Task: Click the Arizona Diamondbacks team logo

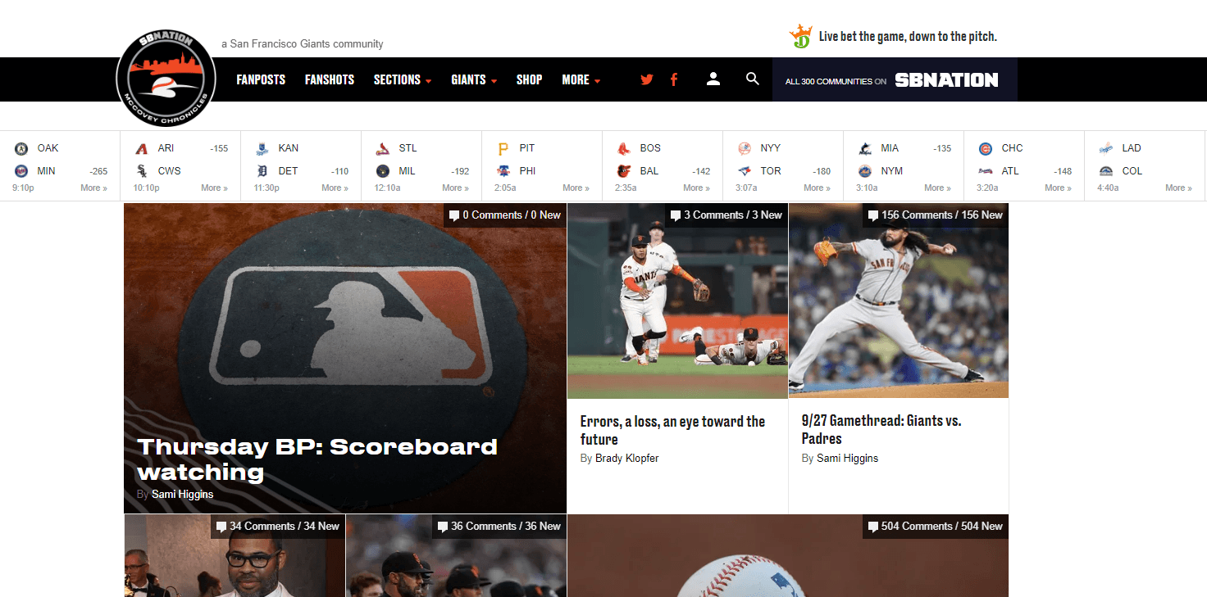Action: point(142,148)
